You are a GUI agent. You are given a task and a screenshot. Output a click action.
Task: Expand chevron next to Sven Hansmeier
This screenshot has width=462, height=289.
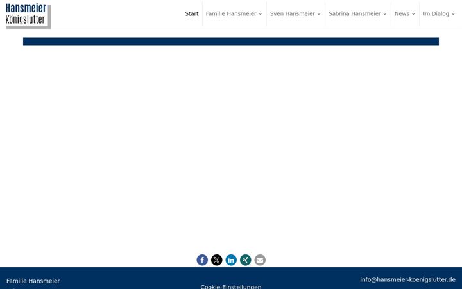pyautogui.click(x=319, y=14)
